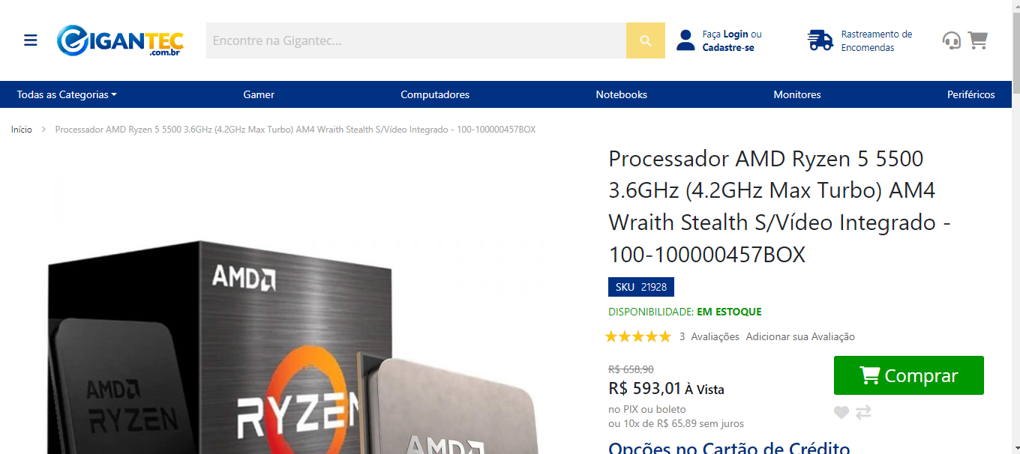Open the hamburger menu icon

pos(31,40)
